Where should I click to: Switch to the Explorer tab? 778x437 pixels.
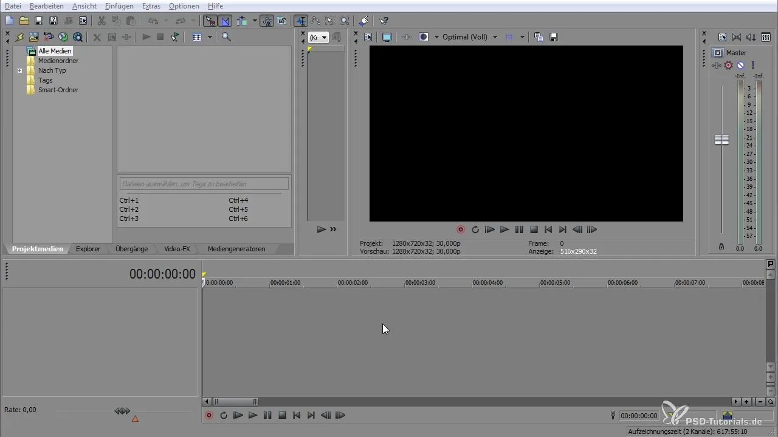point(88,249)
